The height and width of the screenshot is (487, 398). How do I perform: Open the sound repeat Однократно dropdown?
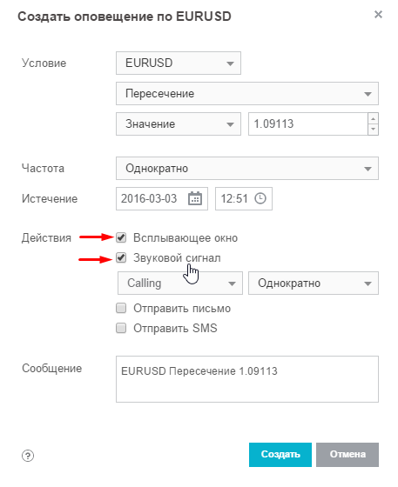(314, 283)
